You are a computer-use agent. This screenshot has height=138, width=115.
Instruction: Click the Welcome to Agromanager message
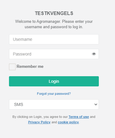pos(54,24)
